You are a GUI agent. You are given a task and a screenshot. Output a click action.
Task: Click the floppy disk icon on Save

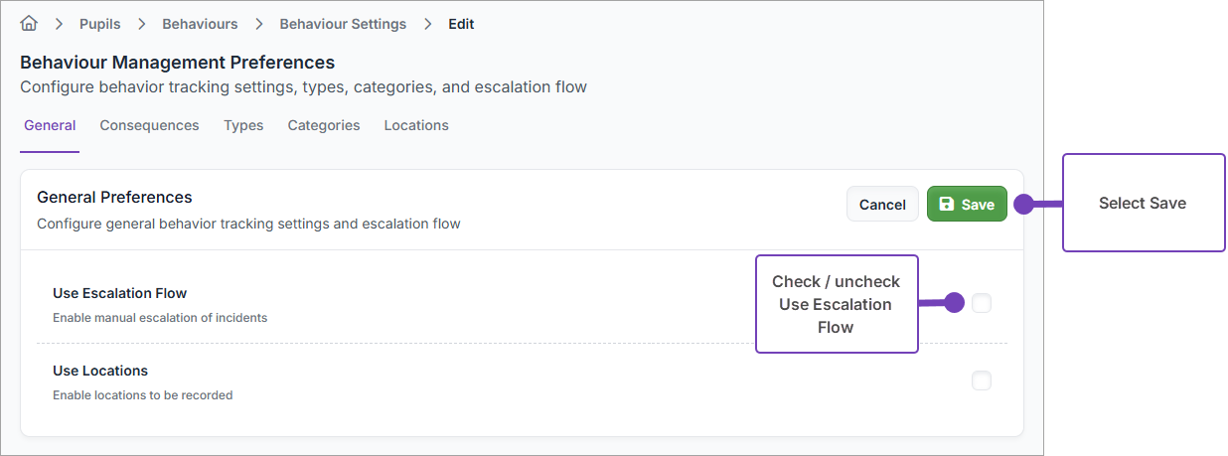coord(947,204)
